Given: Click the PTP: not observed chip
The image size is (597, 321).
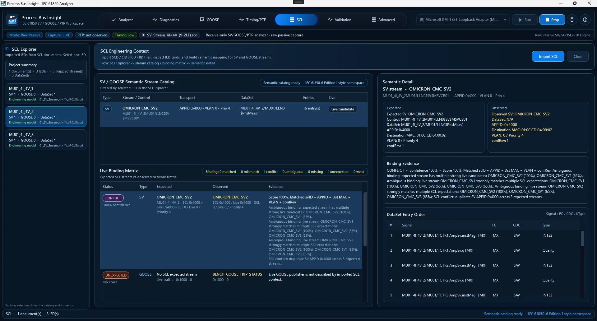Looking at the screenshot, I should click(92, 35).
